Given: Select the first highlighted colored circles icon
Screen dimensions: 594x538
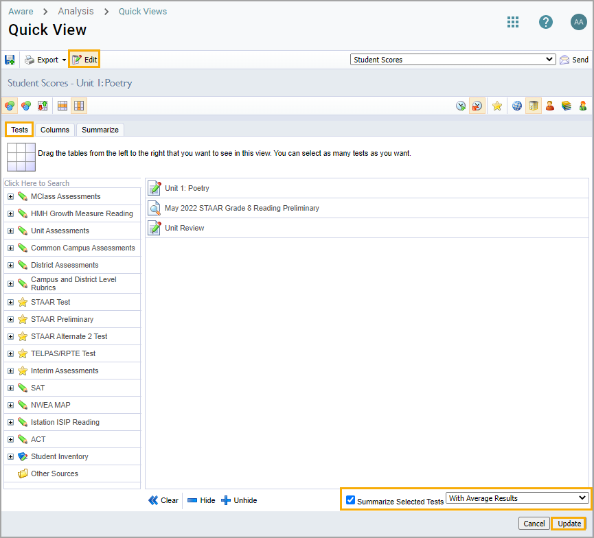Looking at the screenshot, I should point(10,106).
